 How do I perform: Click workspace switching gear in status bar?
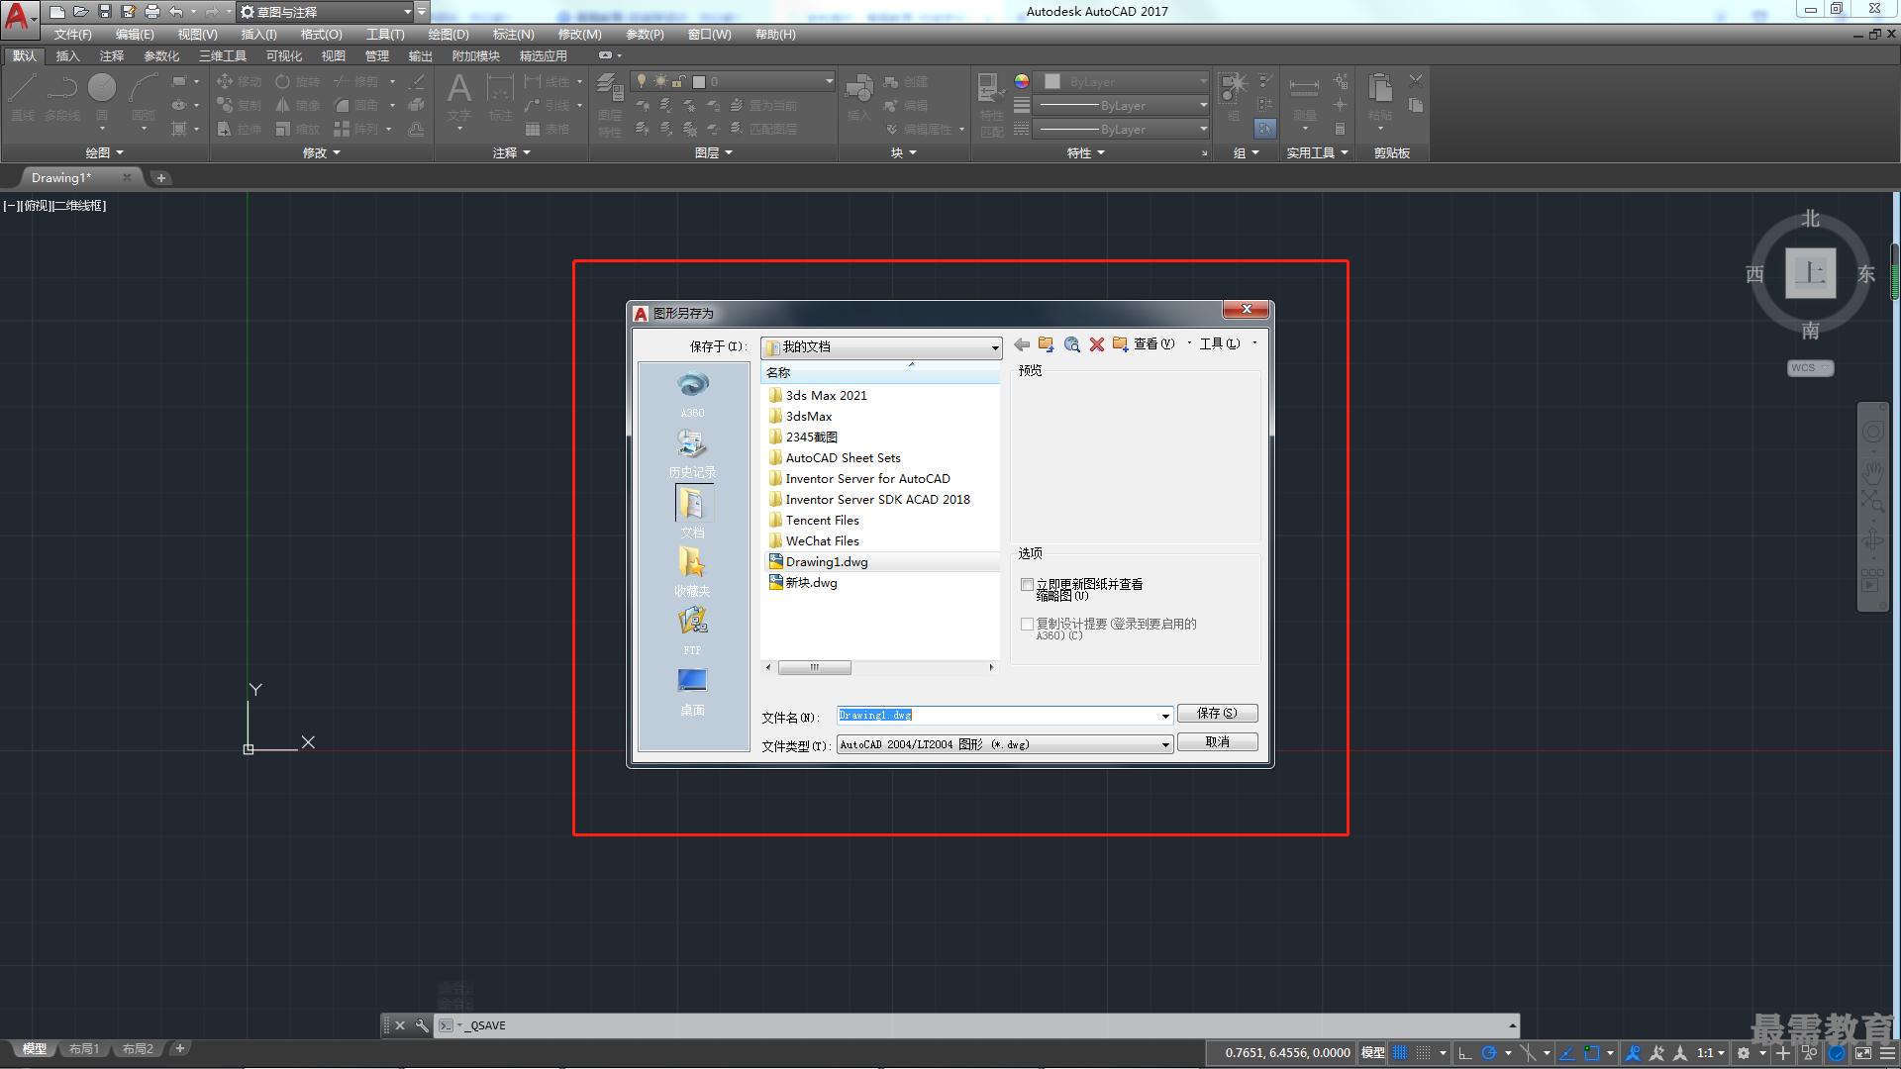point(1744,1053)
